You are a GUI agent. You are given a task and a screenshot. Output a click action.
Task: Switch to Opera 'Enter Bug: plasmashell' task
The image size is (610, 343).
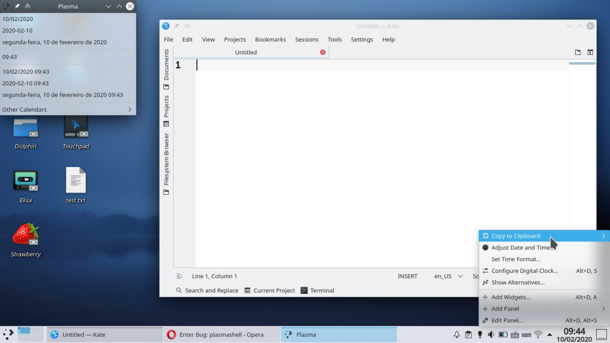(221, 334)
